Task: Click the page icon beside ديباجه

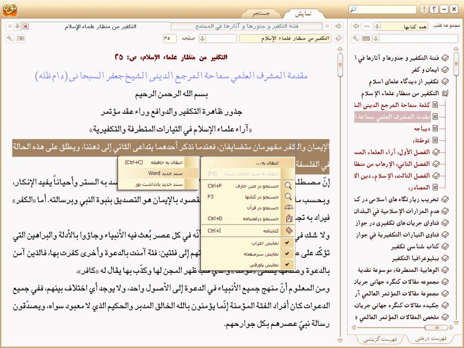Action: coord(435,128)
